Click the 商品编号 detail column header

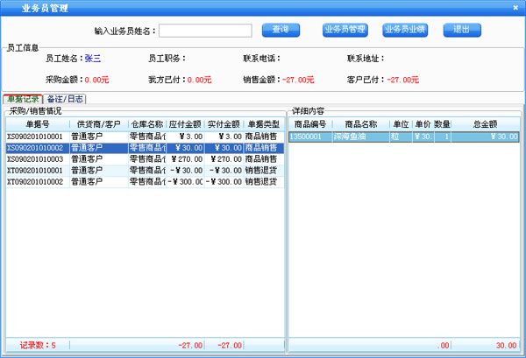tap(309, 125)
